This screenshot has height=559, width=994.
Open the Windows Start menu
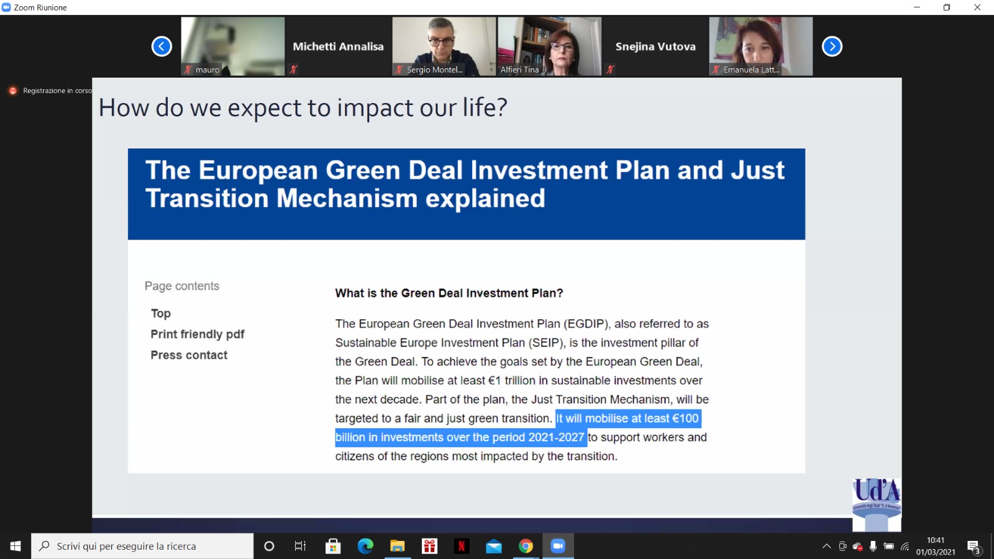click(16, 546)
